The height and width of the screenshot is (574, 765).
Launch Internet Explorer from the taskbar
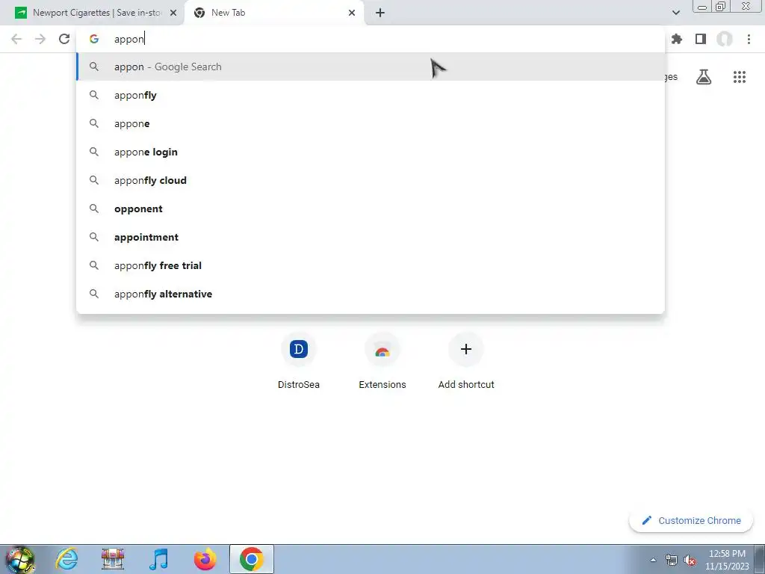pyautogui.click(x=66, y=559)
